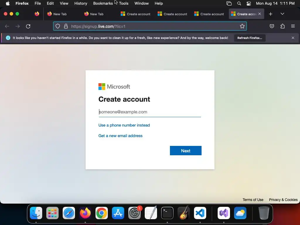Open TextEdit from the dock
The width and height of the screenshot is (300, 225).
tap(151, 213)
